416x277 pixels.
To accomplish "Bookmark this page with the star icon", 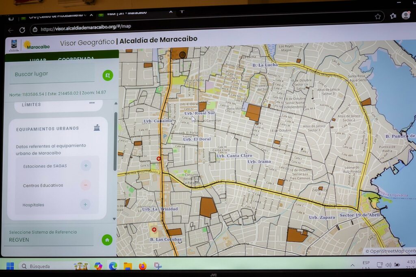I will tap(378, 17).
